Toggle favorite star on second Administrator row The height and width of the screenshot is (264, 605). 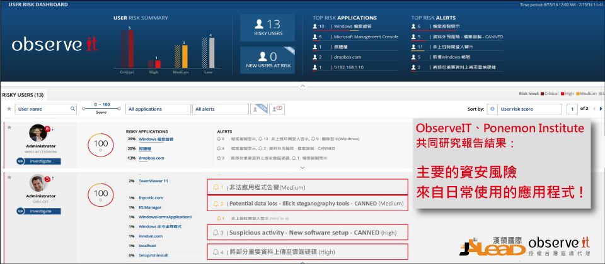(x=8, y=177)
